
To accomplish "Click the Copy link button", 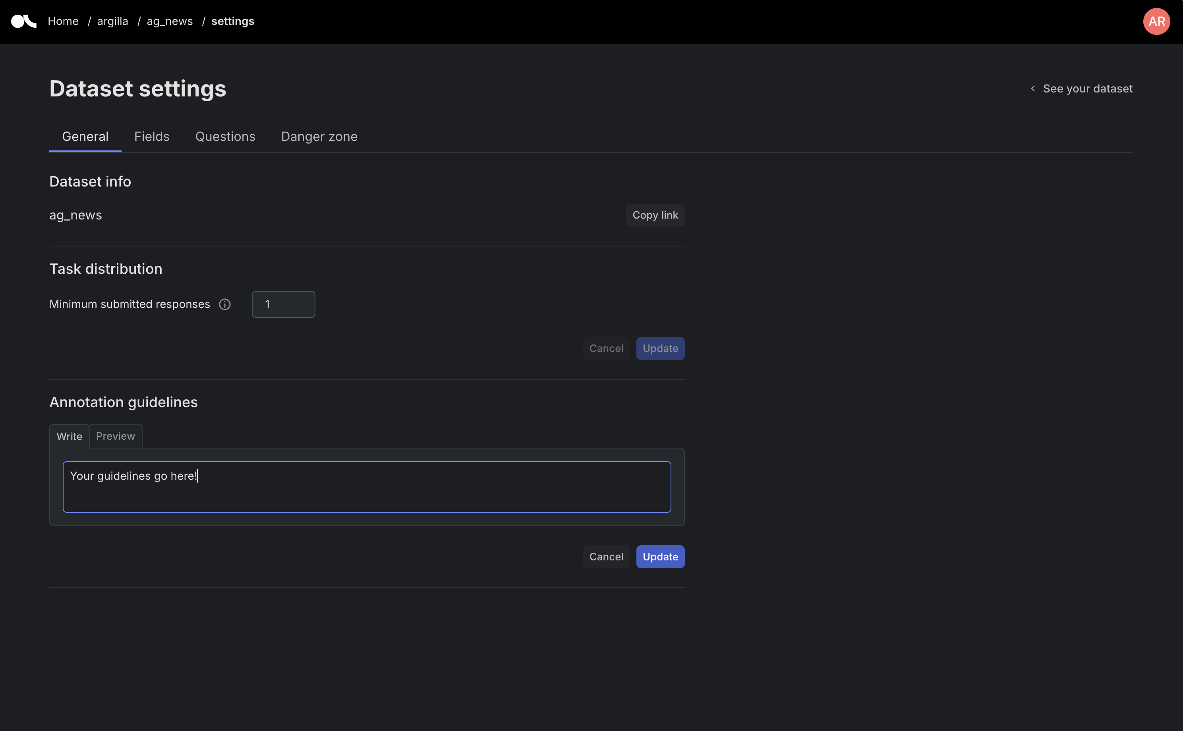I will pos(655,215).
